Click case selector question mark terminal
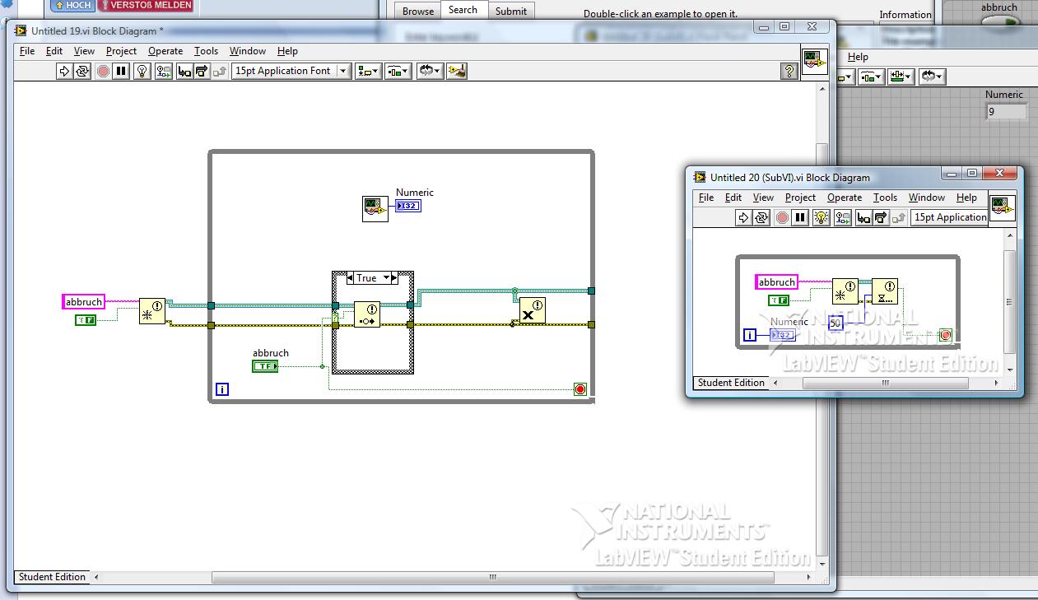Image resolution: width=1038 pixels, height=600 pixels. point(336,317)
